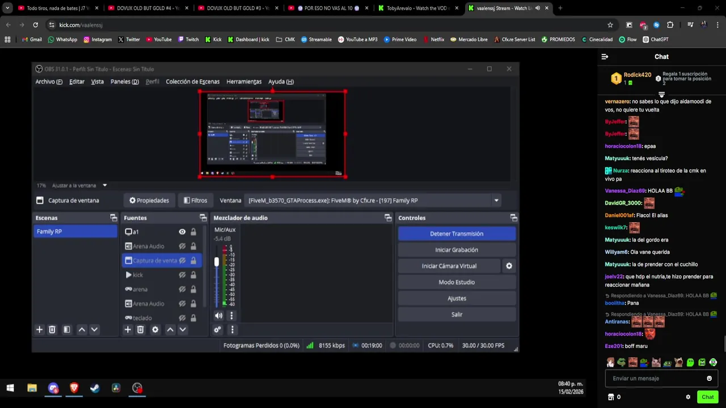This screenshot has width=726, height=408.
Task: Mute the Mic/Aux speaker icon
Action: tap(219, 316)
